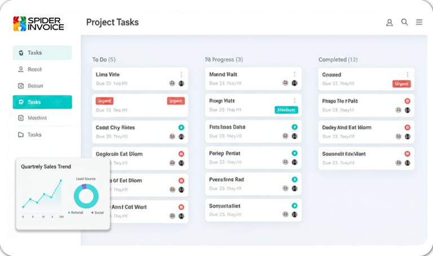Click the teal status icon on Perlep Perdiat

(x=294, y=153)
